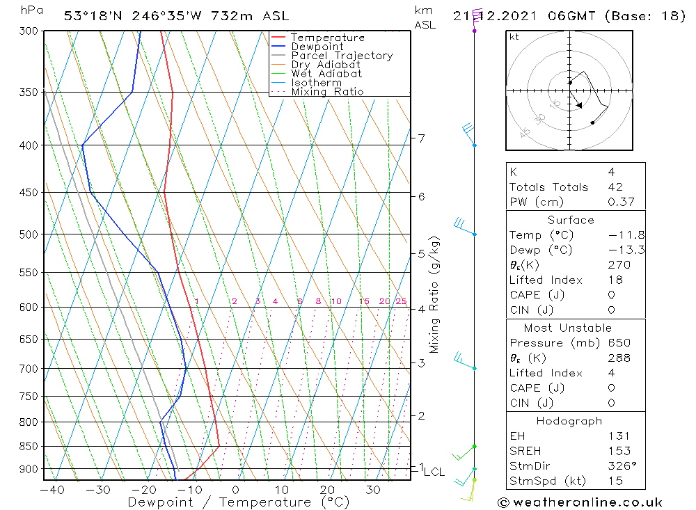Screen dimensions: 696x510
Task: Click the Most Unstable section heading
Action: click(x=568, y=328)
